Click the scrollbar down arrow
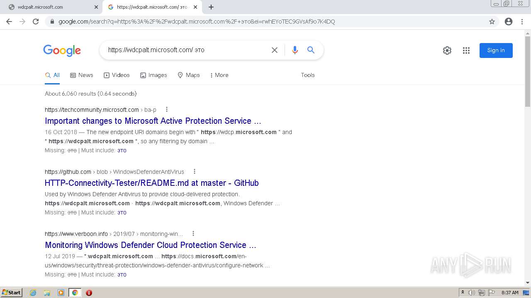Image resolution: width=531 pixels, height=298 pixels. click(x=528, y=283)
